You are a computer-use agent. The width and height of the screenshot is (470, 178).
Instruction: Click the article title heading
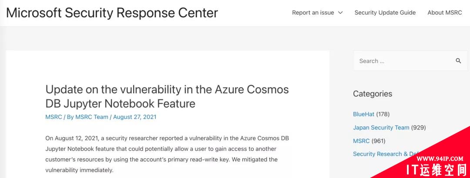coord(167,96)
